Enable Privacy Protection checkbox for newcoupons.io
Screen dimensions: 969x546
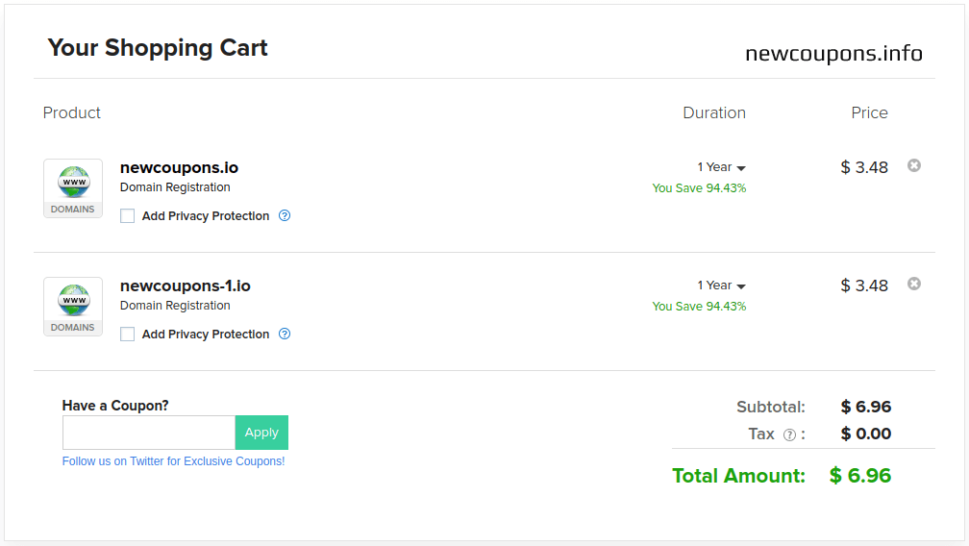coord(127,216)
